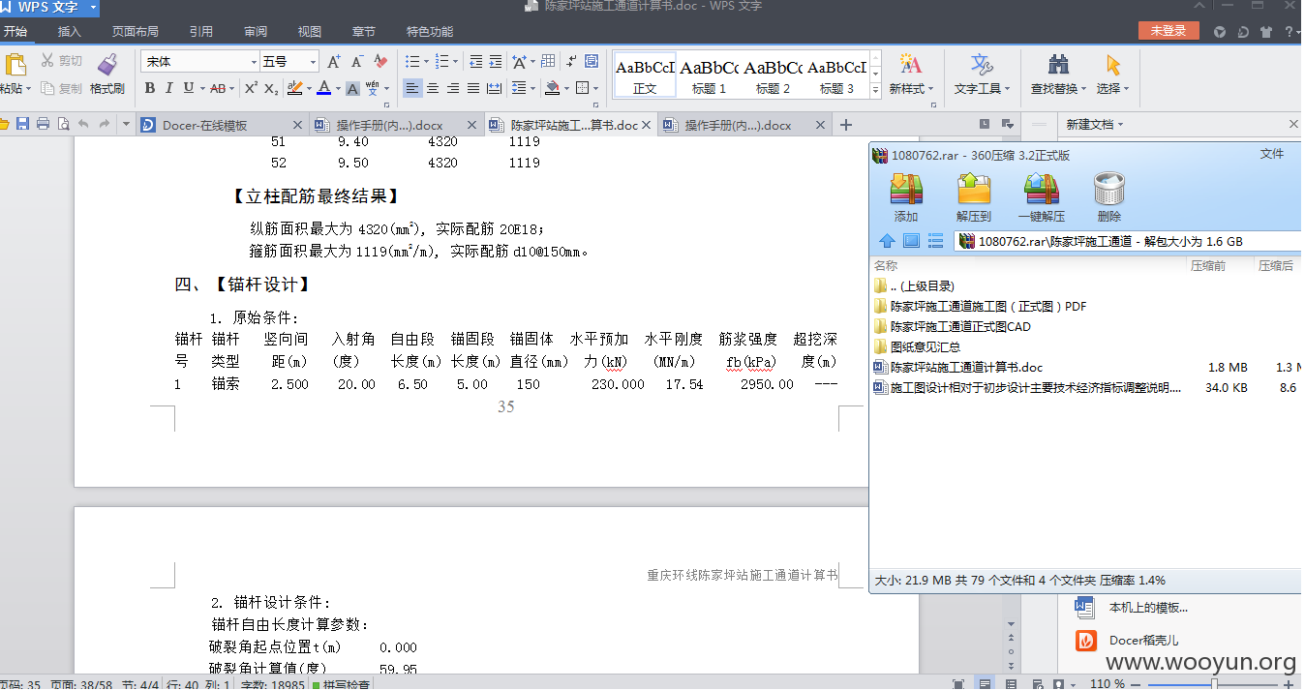Click the increase indent icon

495,61
